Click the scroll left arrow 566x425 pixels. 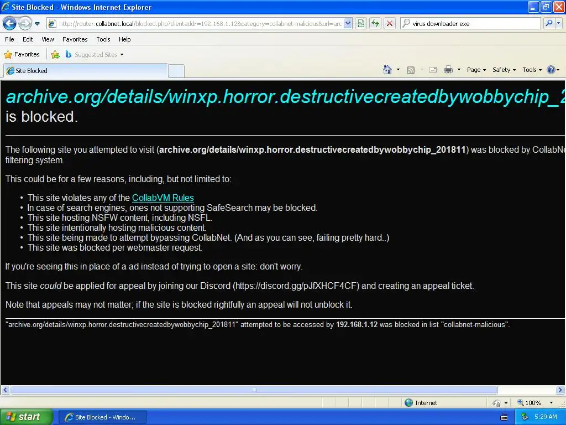coord(6,390)
